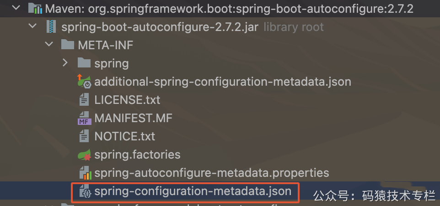Screen dimensions: 440x206
Task: Collapse the META-INF folder
Action: click(49, 44)
